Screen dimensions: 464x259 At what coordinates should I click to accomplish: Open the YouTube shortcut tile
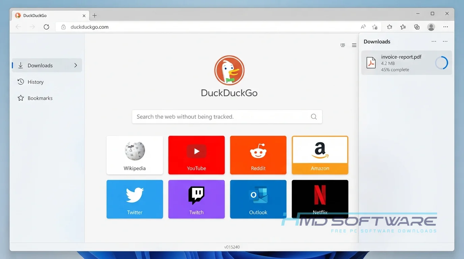[196, 155]
